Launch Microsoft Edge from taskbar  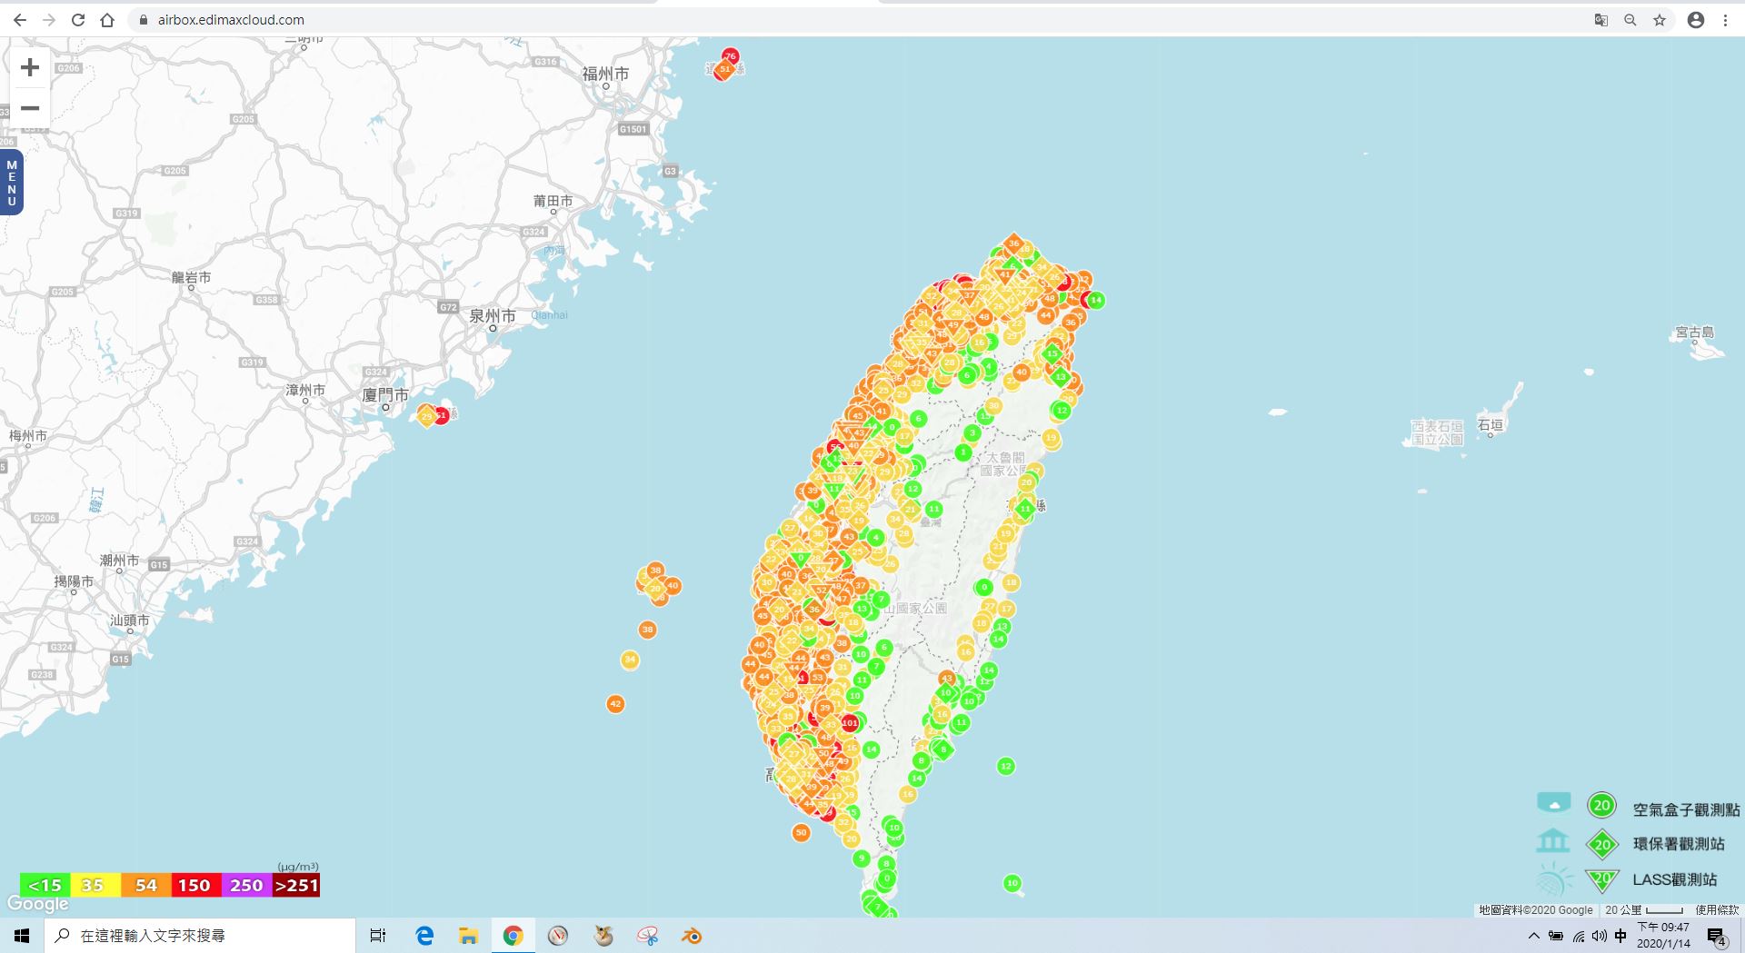click(424, 936)
